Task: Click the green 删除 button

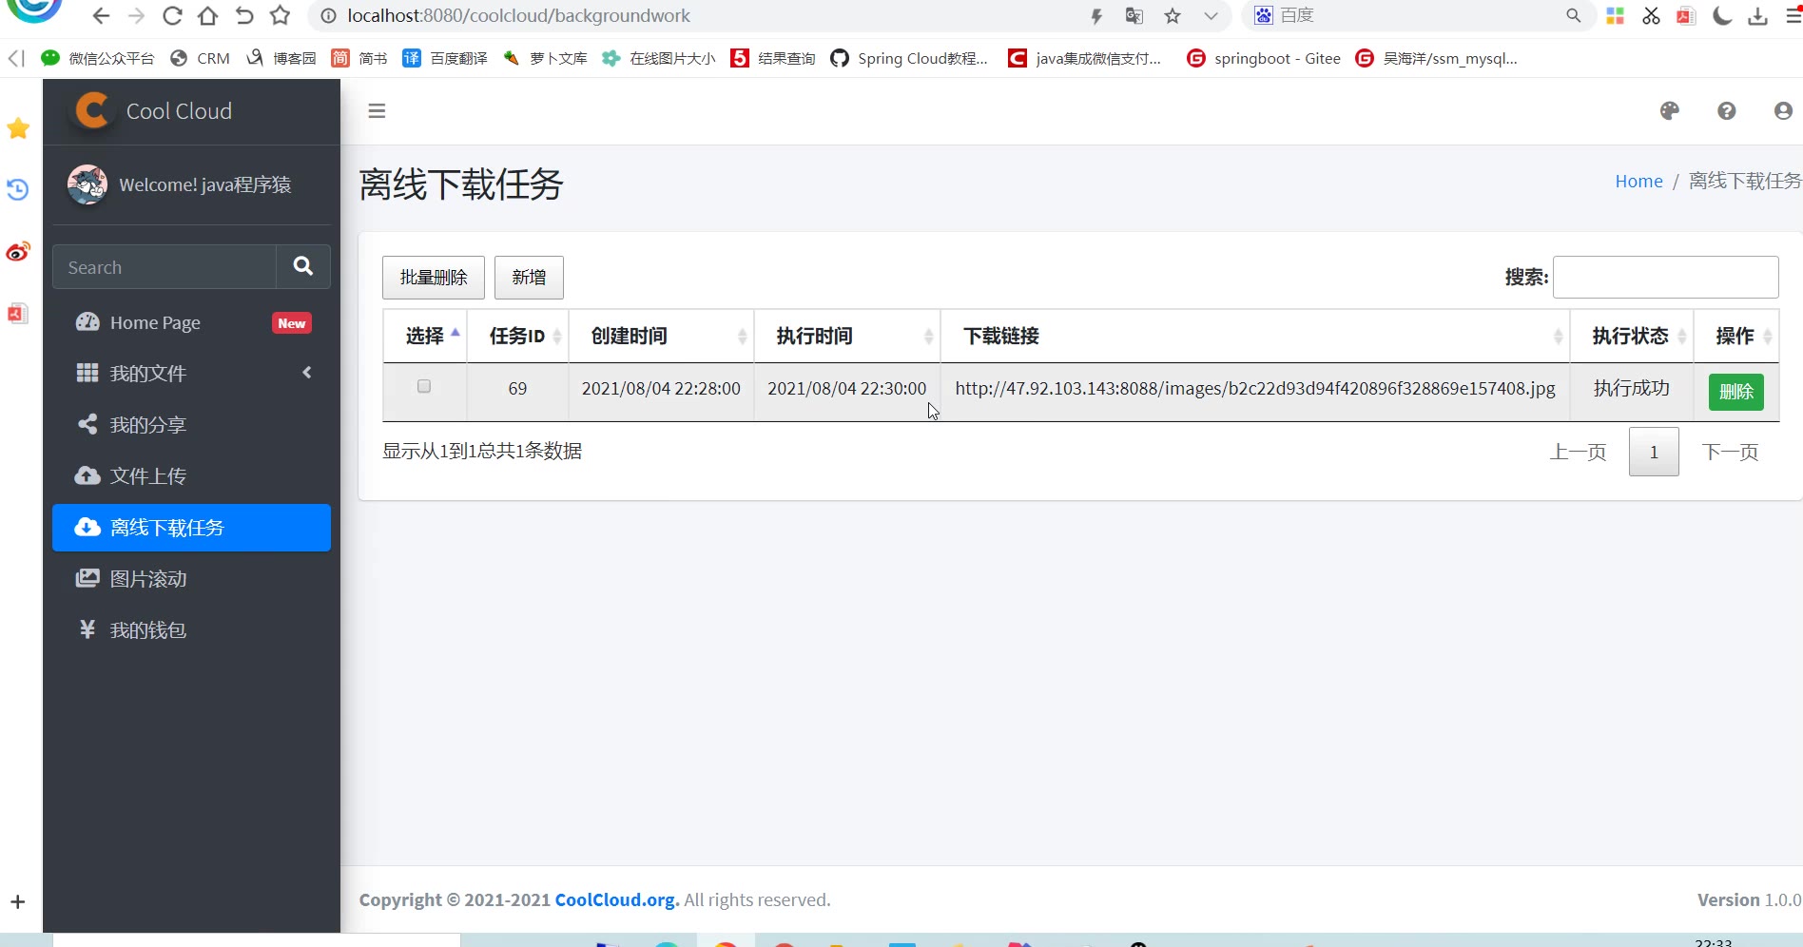Action: [x=1735, y=392]
